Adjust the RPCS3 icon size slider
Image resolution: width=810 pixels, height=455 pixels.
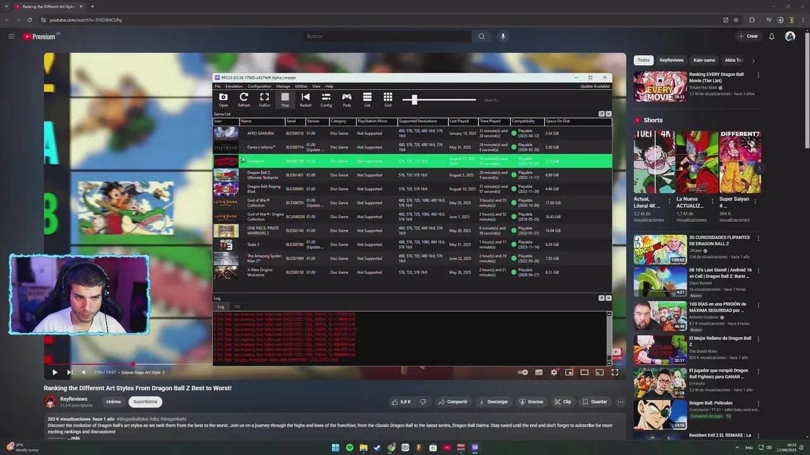point(414,100)
